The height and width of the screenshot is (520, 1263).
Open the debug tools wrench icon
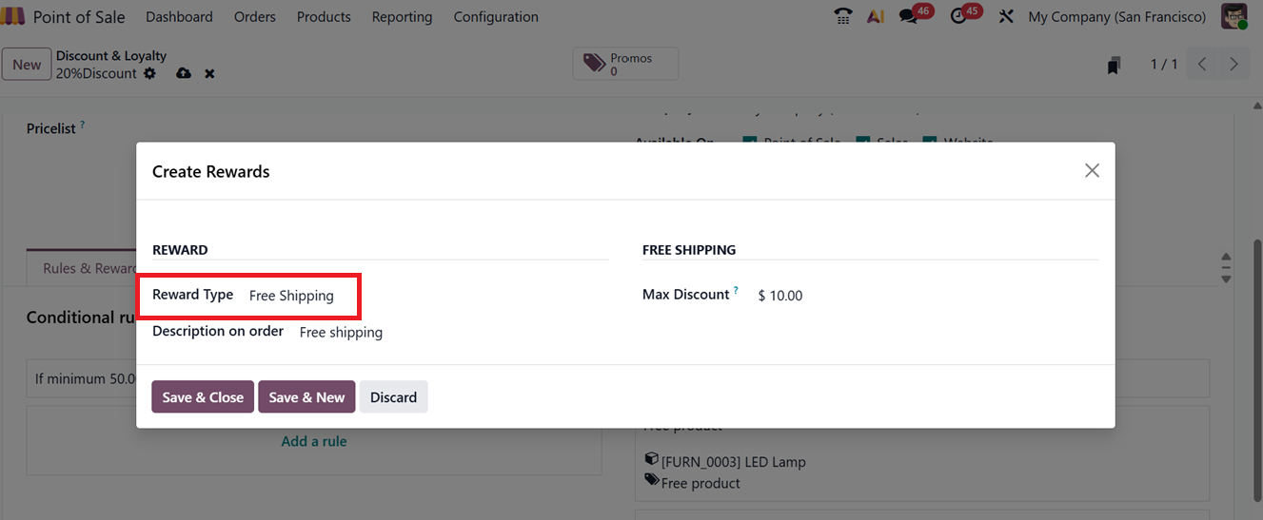1005,16
